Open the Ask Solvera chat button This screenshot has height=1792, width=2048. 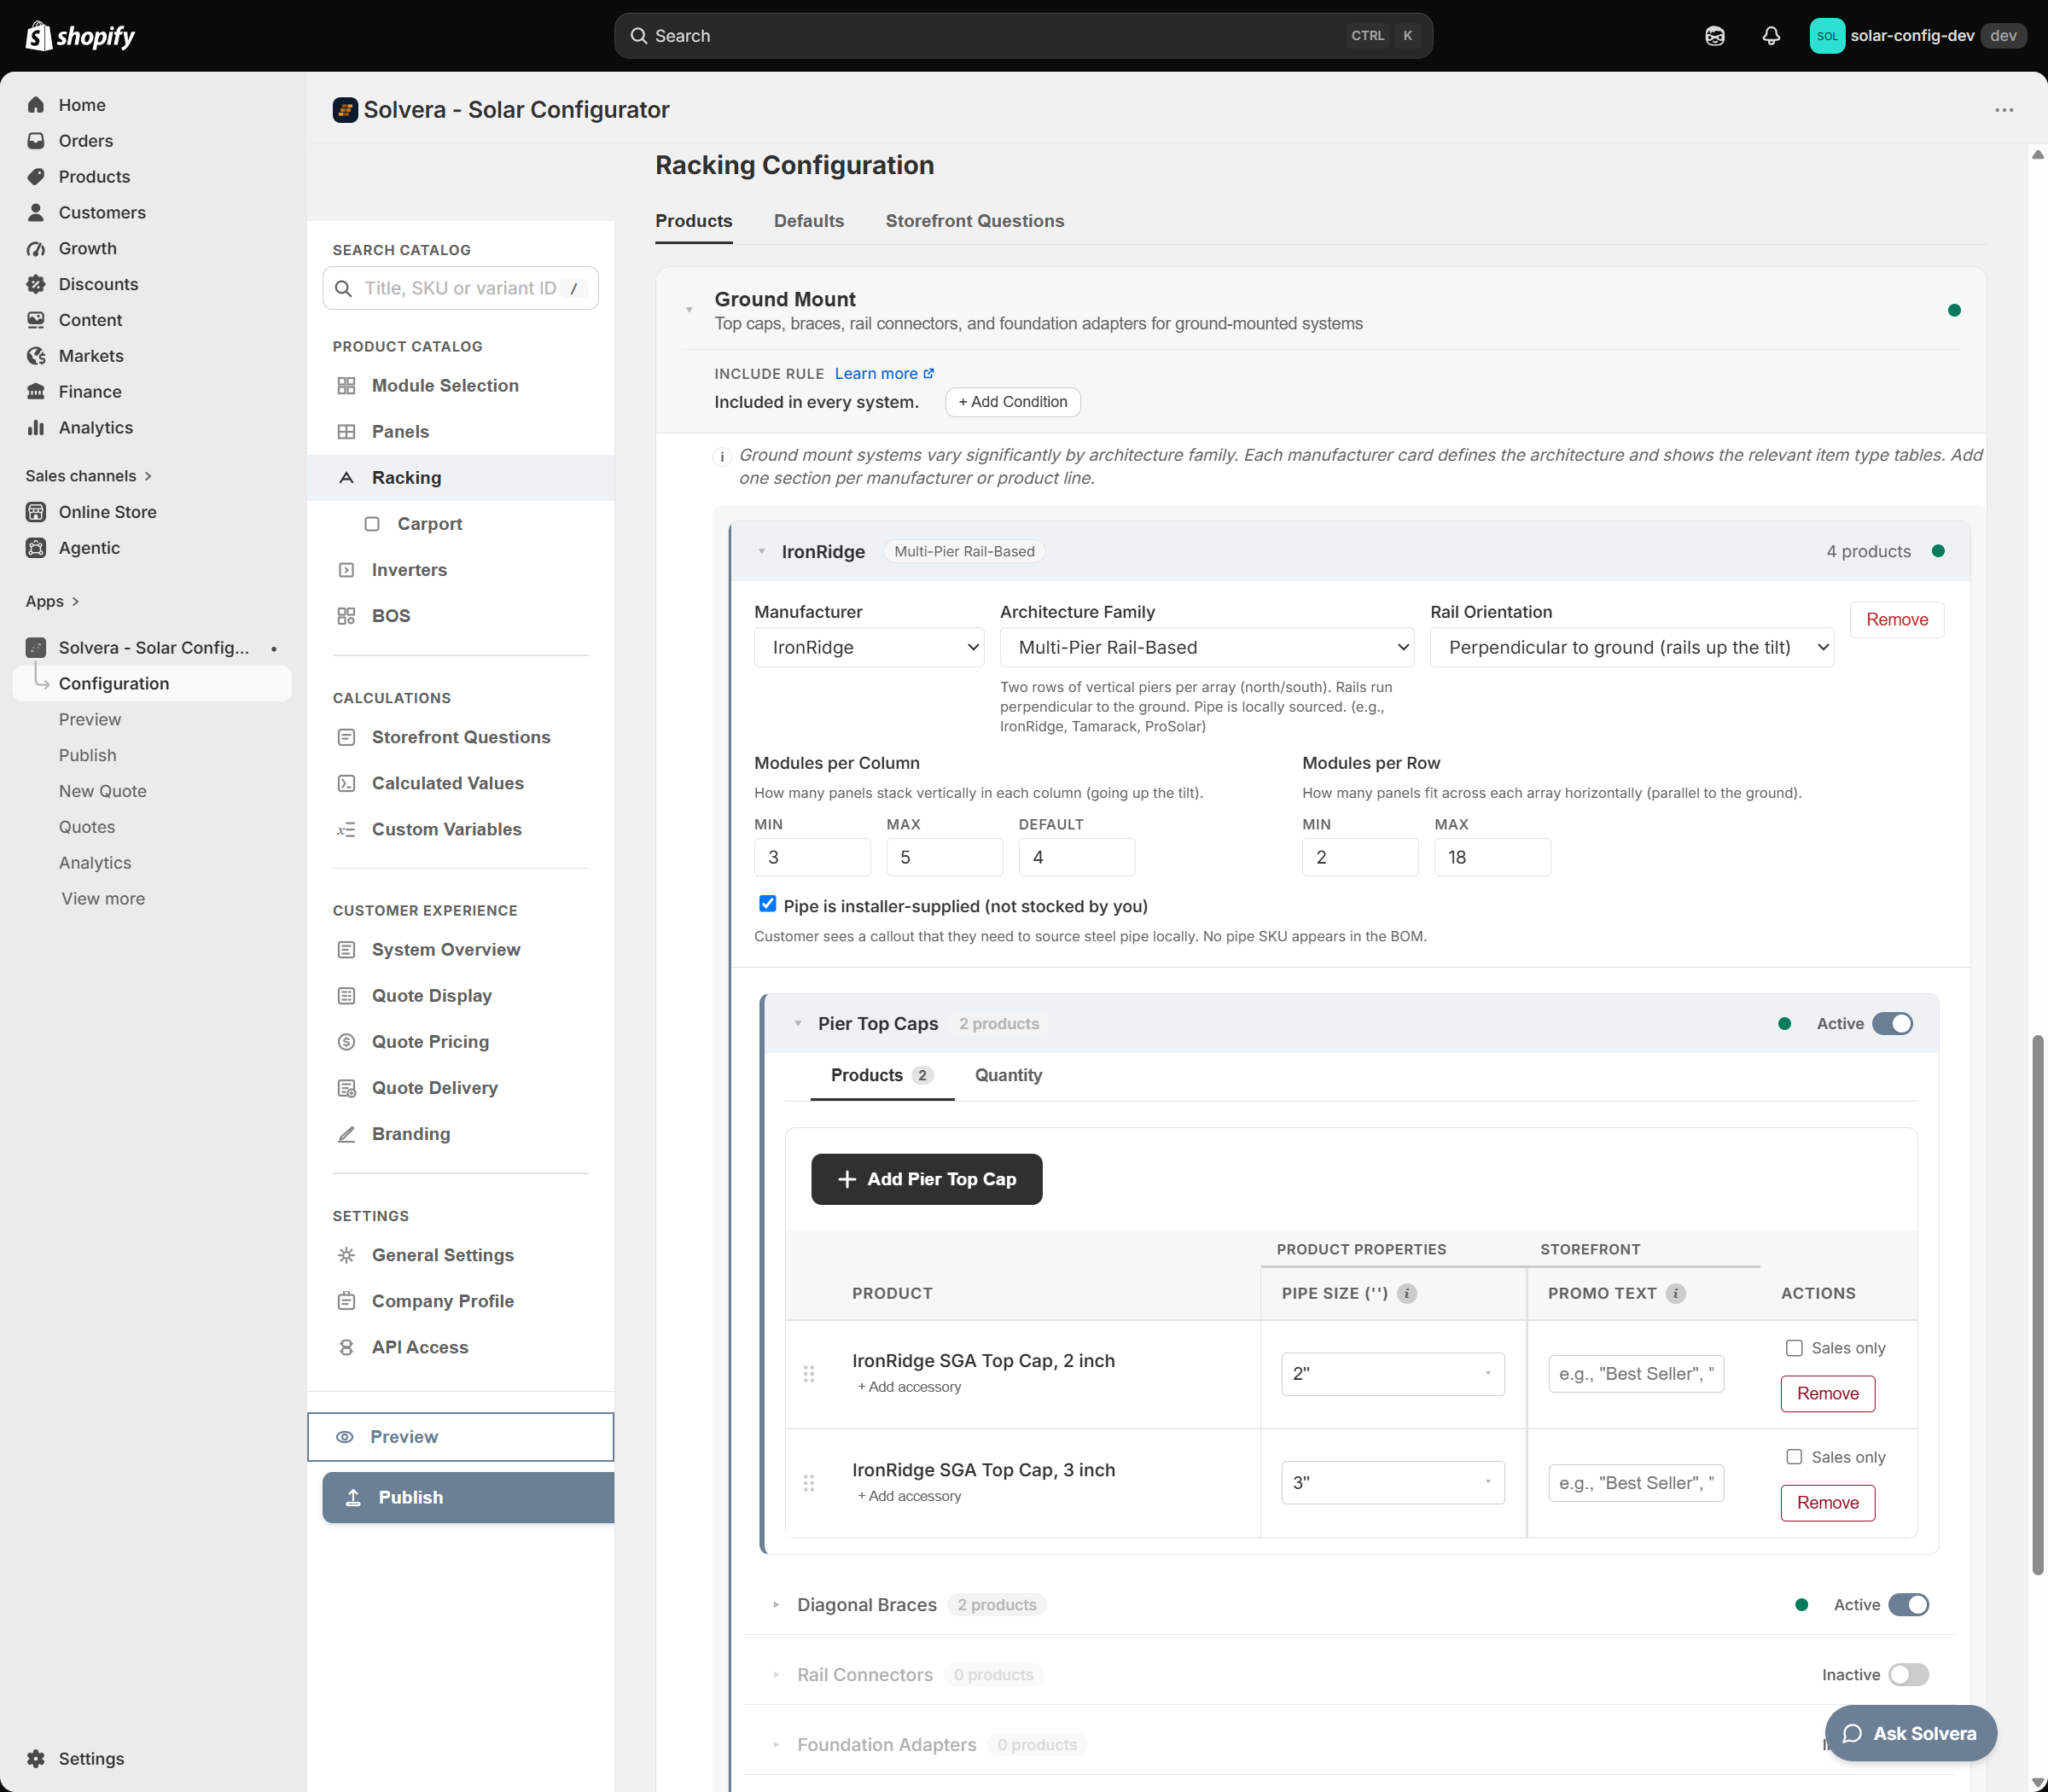click(x=1910, y=1733)
